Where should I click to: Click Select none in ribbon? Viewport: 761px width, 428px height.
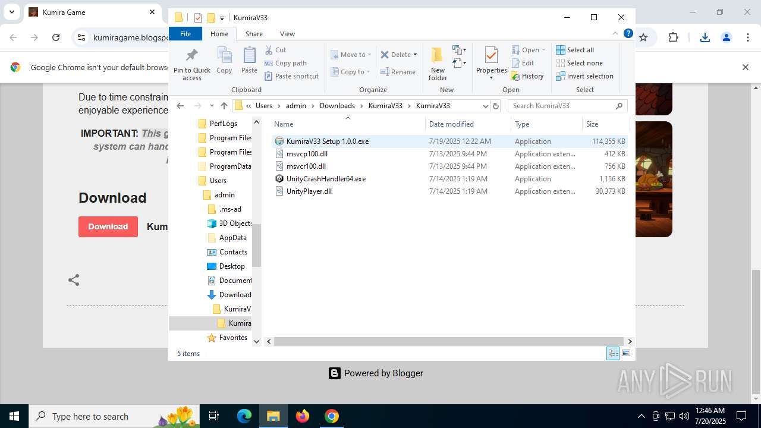point(579,63)
